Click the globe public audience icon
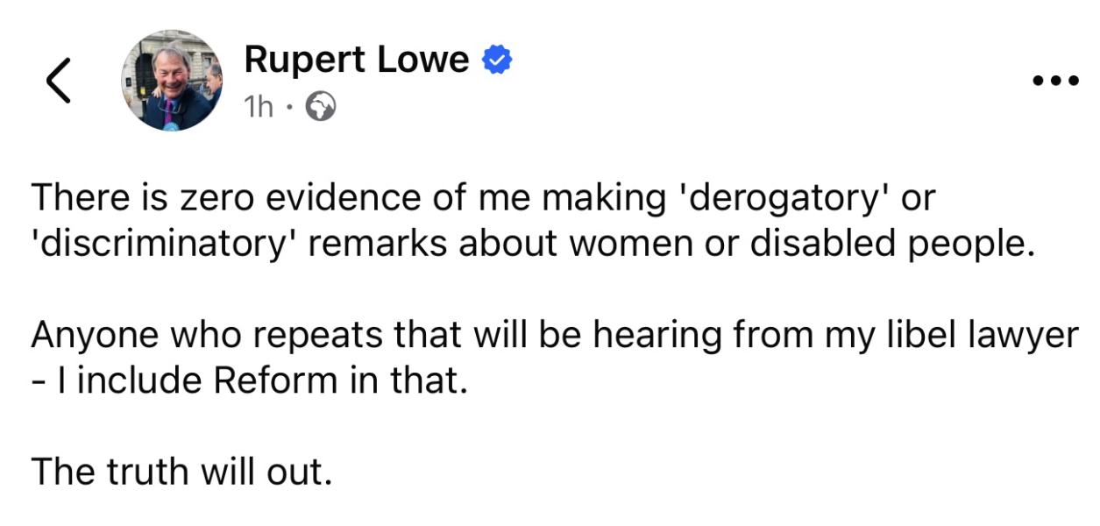The height and width of the screenshot is (526, 1100). 320,107
